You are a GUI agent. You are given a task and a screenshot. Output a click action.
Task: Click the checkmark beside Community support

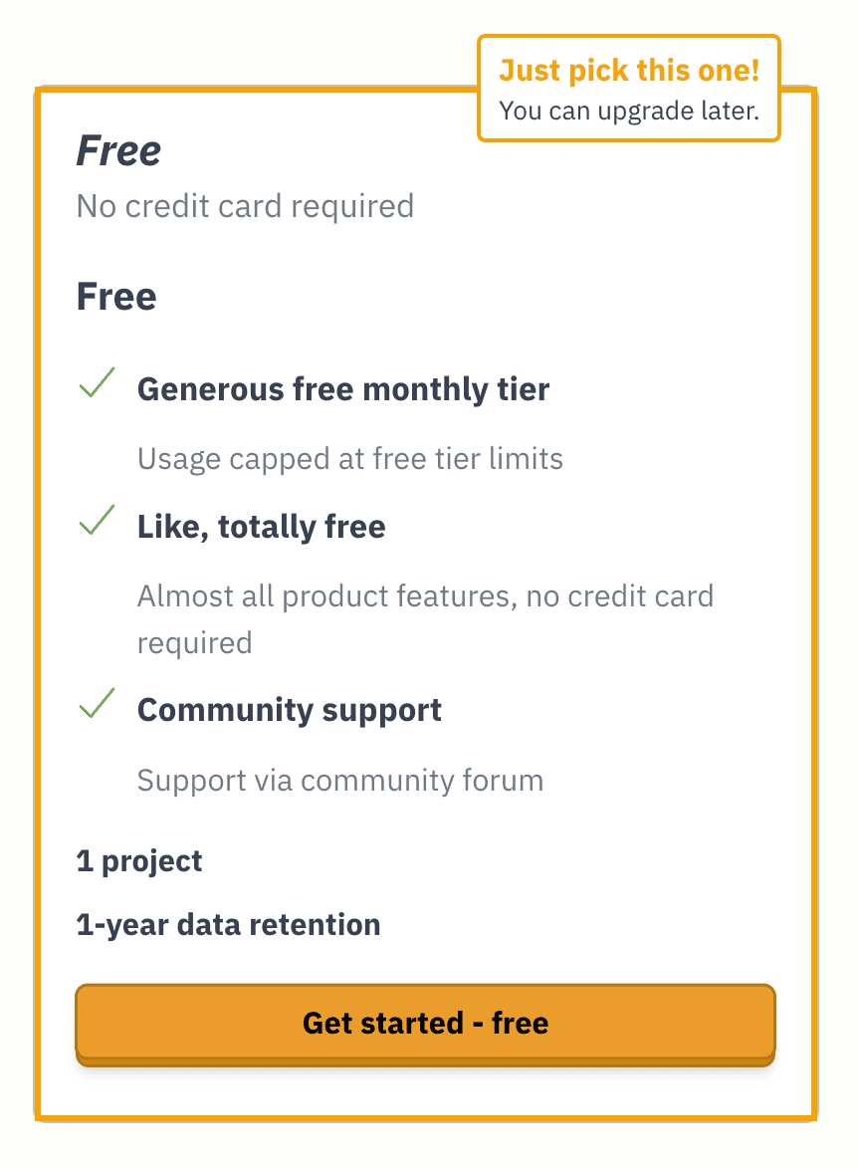point(97,704)
